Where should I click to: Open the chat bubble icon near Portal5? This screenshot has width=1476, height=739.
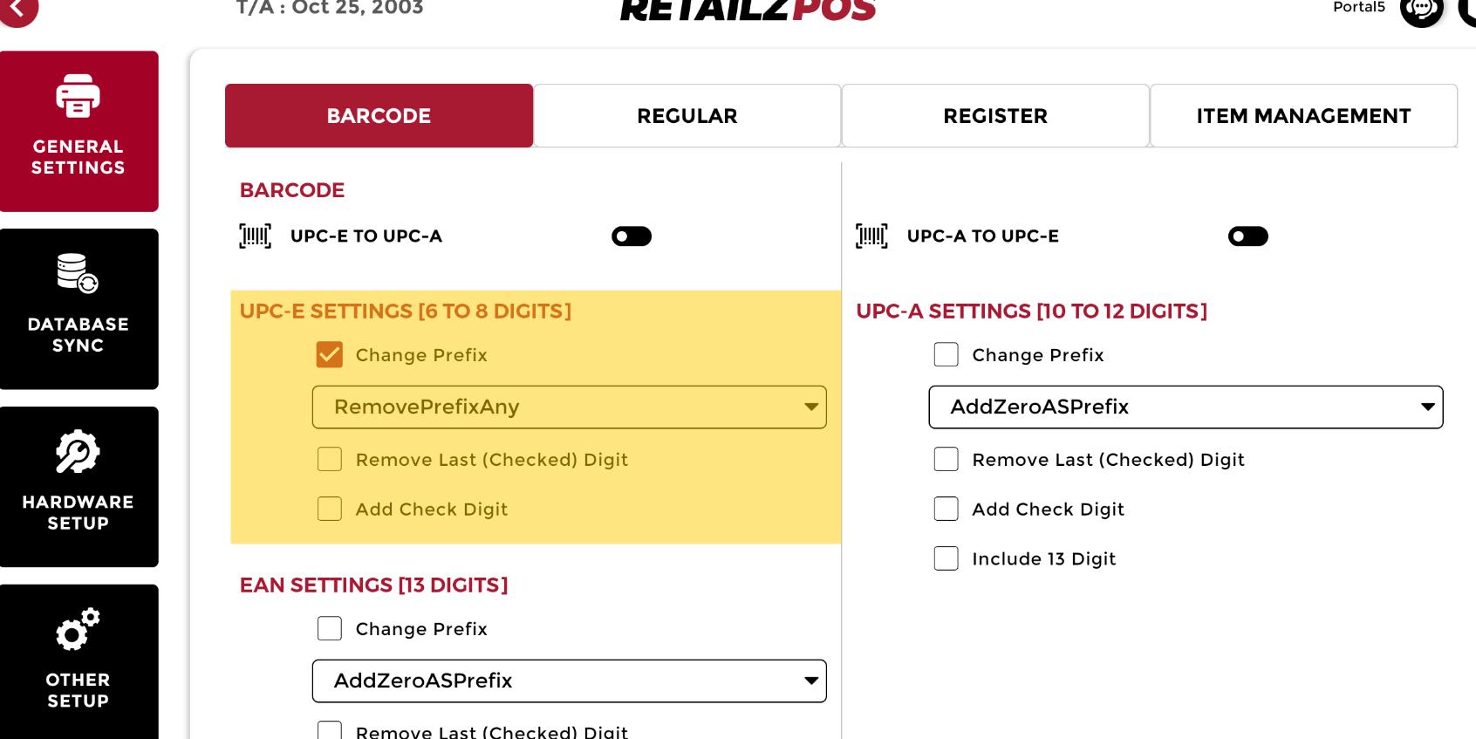(1421, 9)
